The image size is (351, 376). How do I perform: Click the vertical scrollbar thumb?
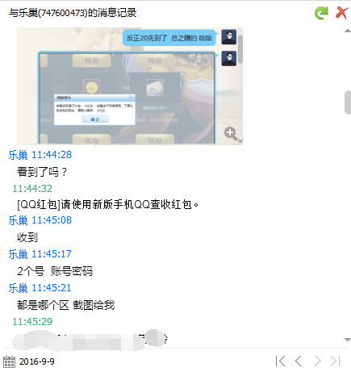(348, 102)
